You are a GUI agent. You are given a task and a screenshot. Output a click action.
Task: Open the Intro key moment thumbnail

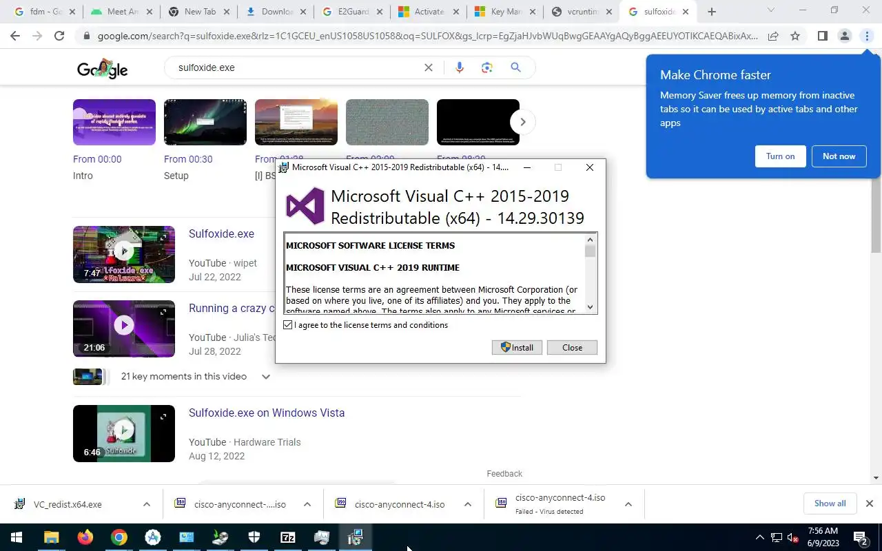(x=114, y=122)
